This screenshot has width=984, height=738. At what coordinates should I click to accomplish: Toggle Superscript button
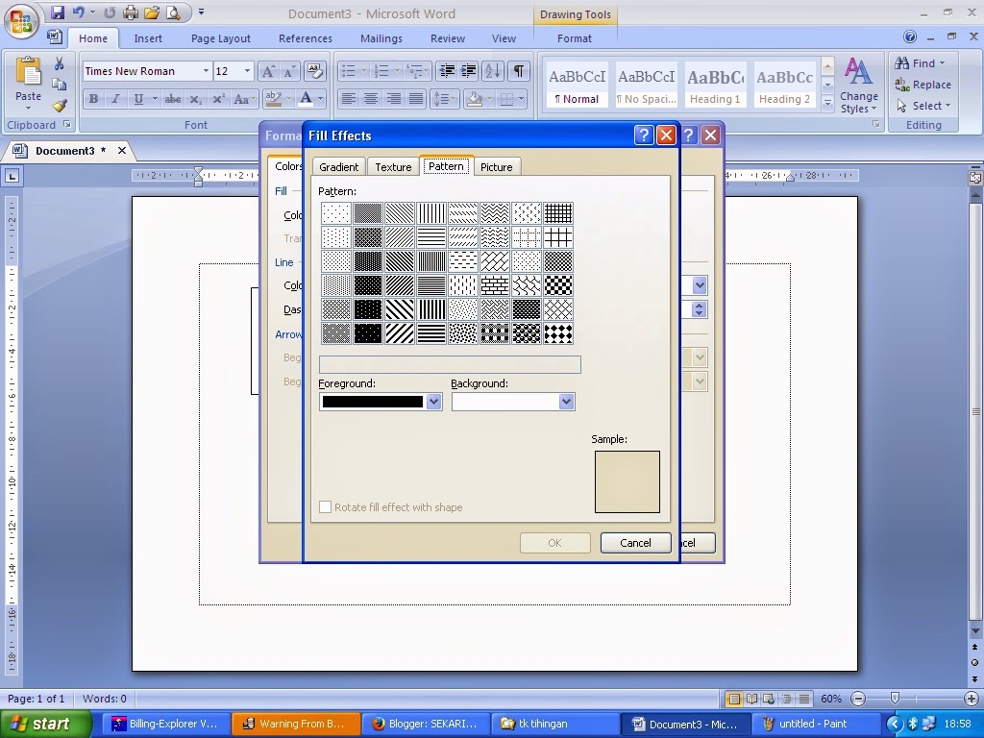click(x=218, y=99)
